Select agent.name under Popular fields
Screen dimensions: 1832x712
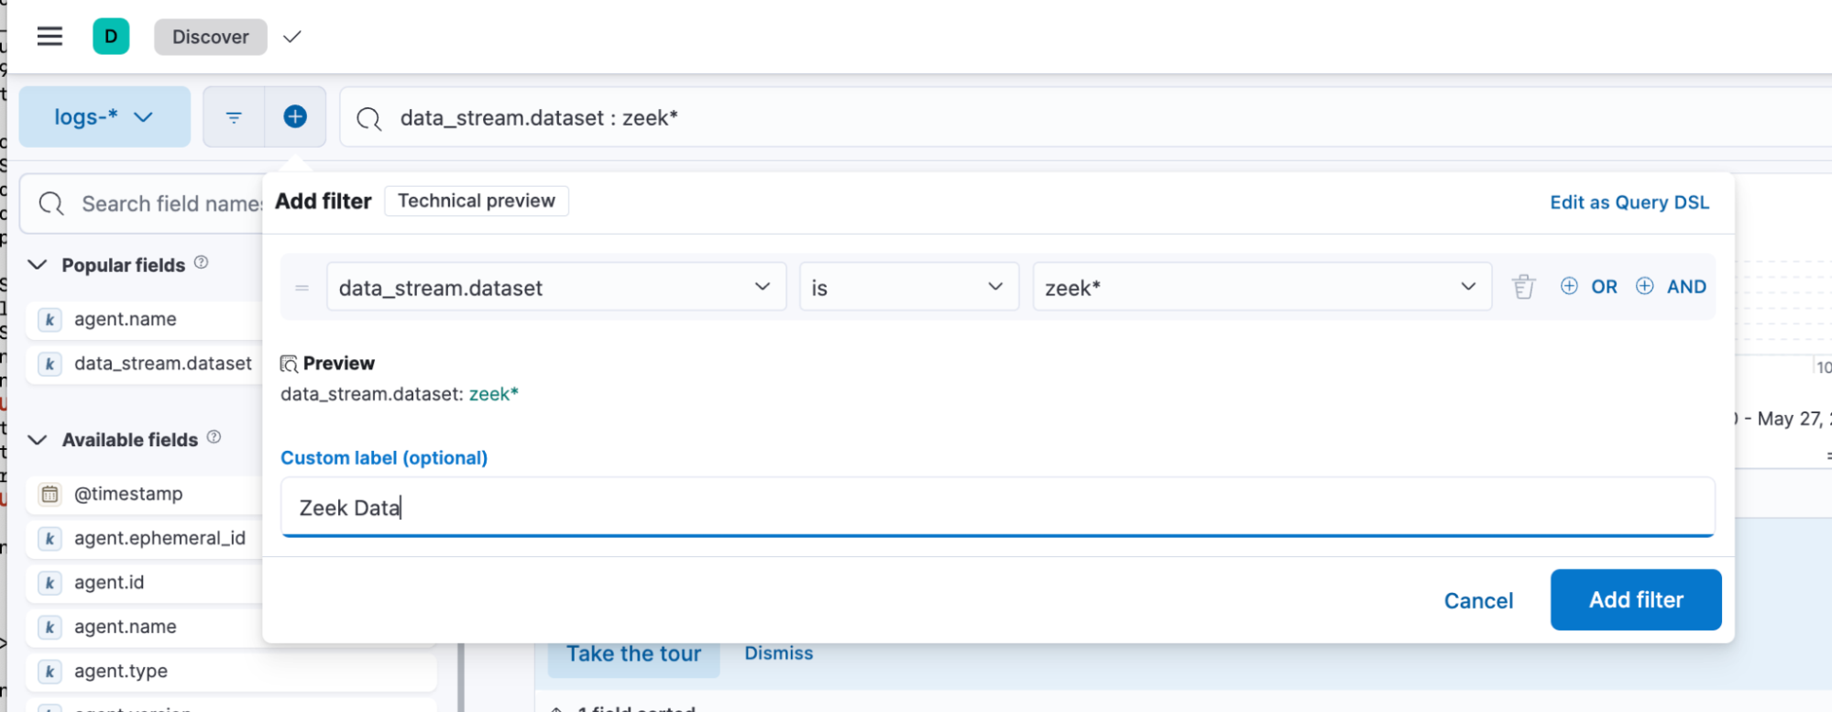(x=126, y=319)
